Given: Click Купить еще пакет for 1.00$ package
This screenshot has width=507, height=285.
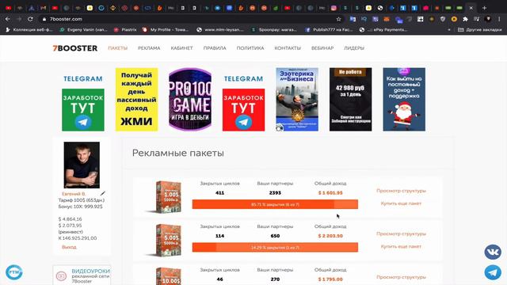Looking at the screenshot, I should pyautogui.click(x=401, y=203).
